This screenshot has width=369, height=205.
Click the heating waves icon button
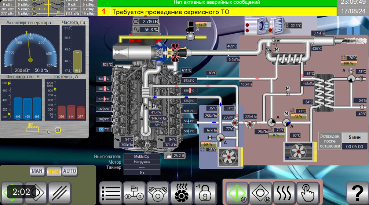[x=284, y=193]
